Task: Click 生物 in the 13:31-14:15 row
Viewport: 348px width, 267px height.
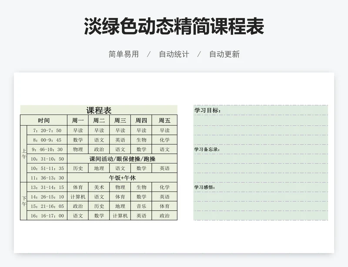Action: coord(141,187)
